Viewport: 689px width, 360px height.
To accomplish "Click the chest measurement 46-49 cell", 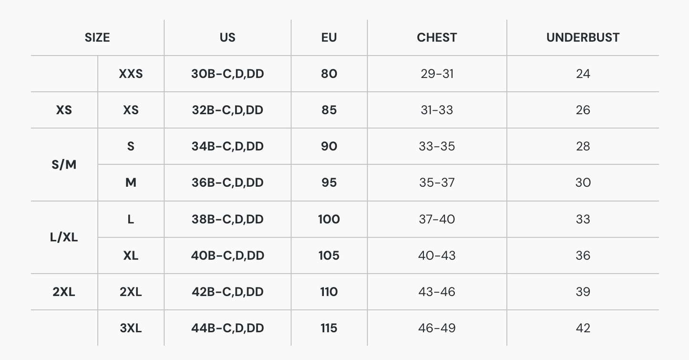I will 437,328.
